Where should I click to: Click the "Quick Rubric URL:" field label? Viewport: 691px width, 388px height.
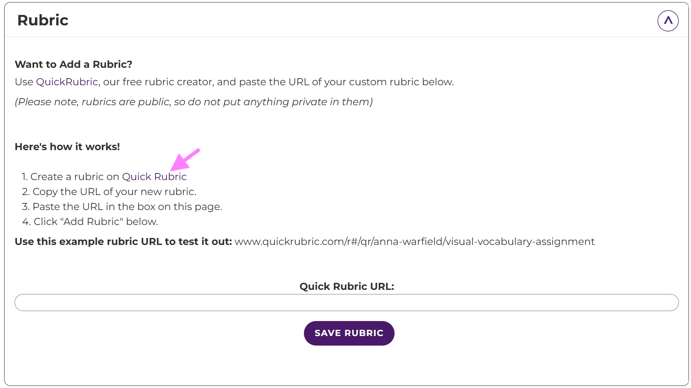(346, 287)
